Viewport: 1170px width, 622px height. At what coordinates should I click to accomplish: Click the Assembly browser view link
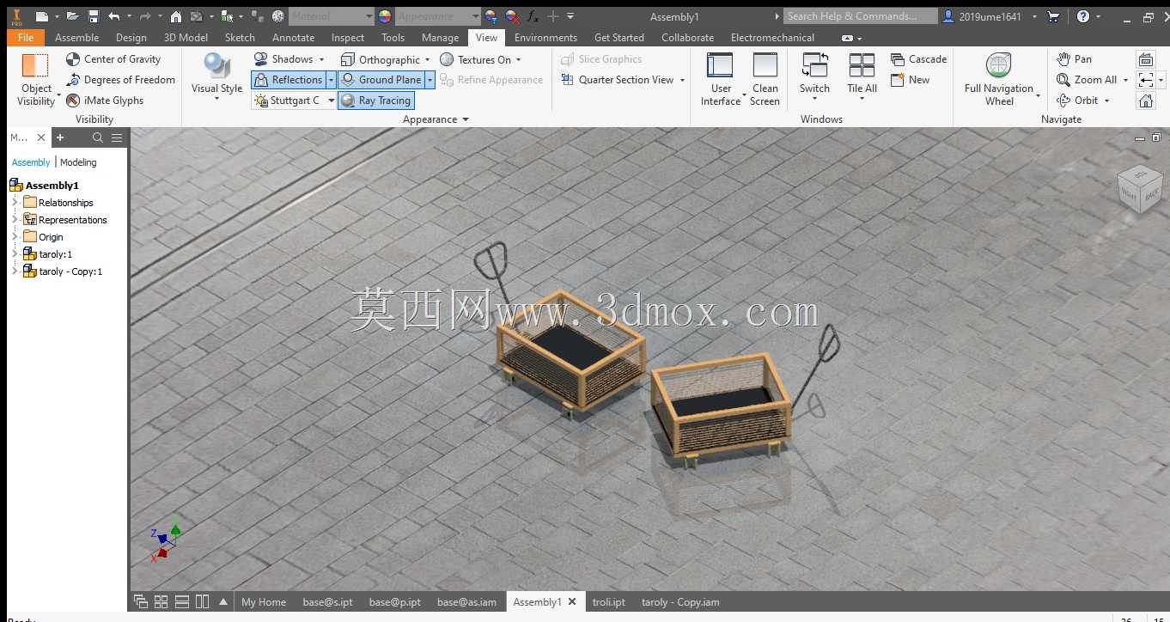31,162
